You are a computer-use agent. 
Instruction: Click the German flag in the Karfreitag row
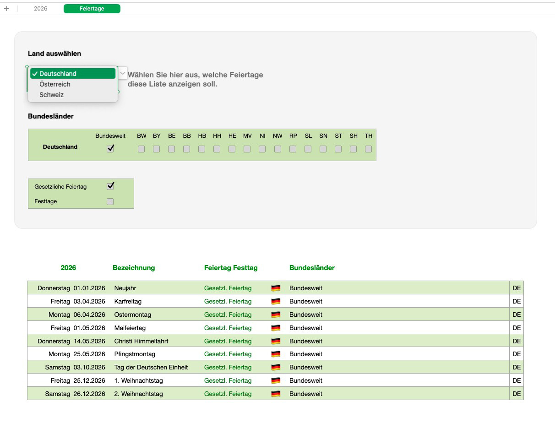coord(276,301)
